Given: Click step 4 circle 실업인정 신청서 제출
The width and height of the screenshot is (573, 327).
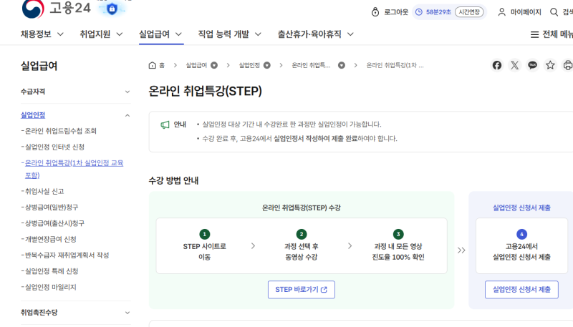Looking at the screenshot, I should tap(522, 234).
